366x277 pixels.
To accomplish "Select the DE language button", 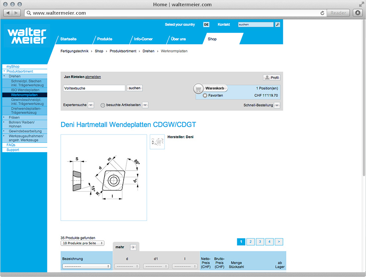I will (x=206, y=25).
